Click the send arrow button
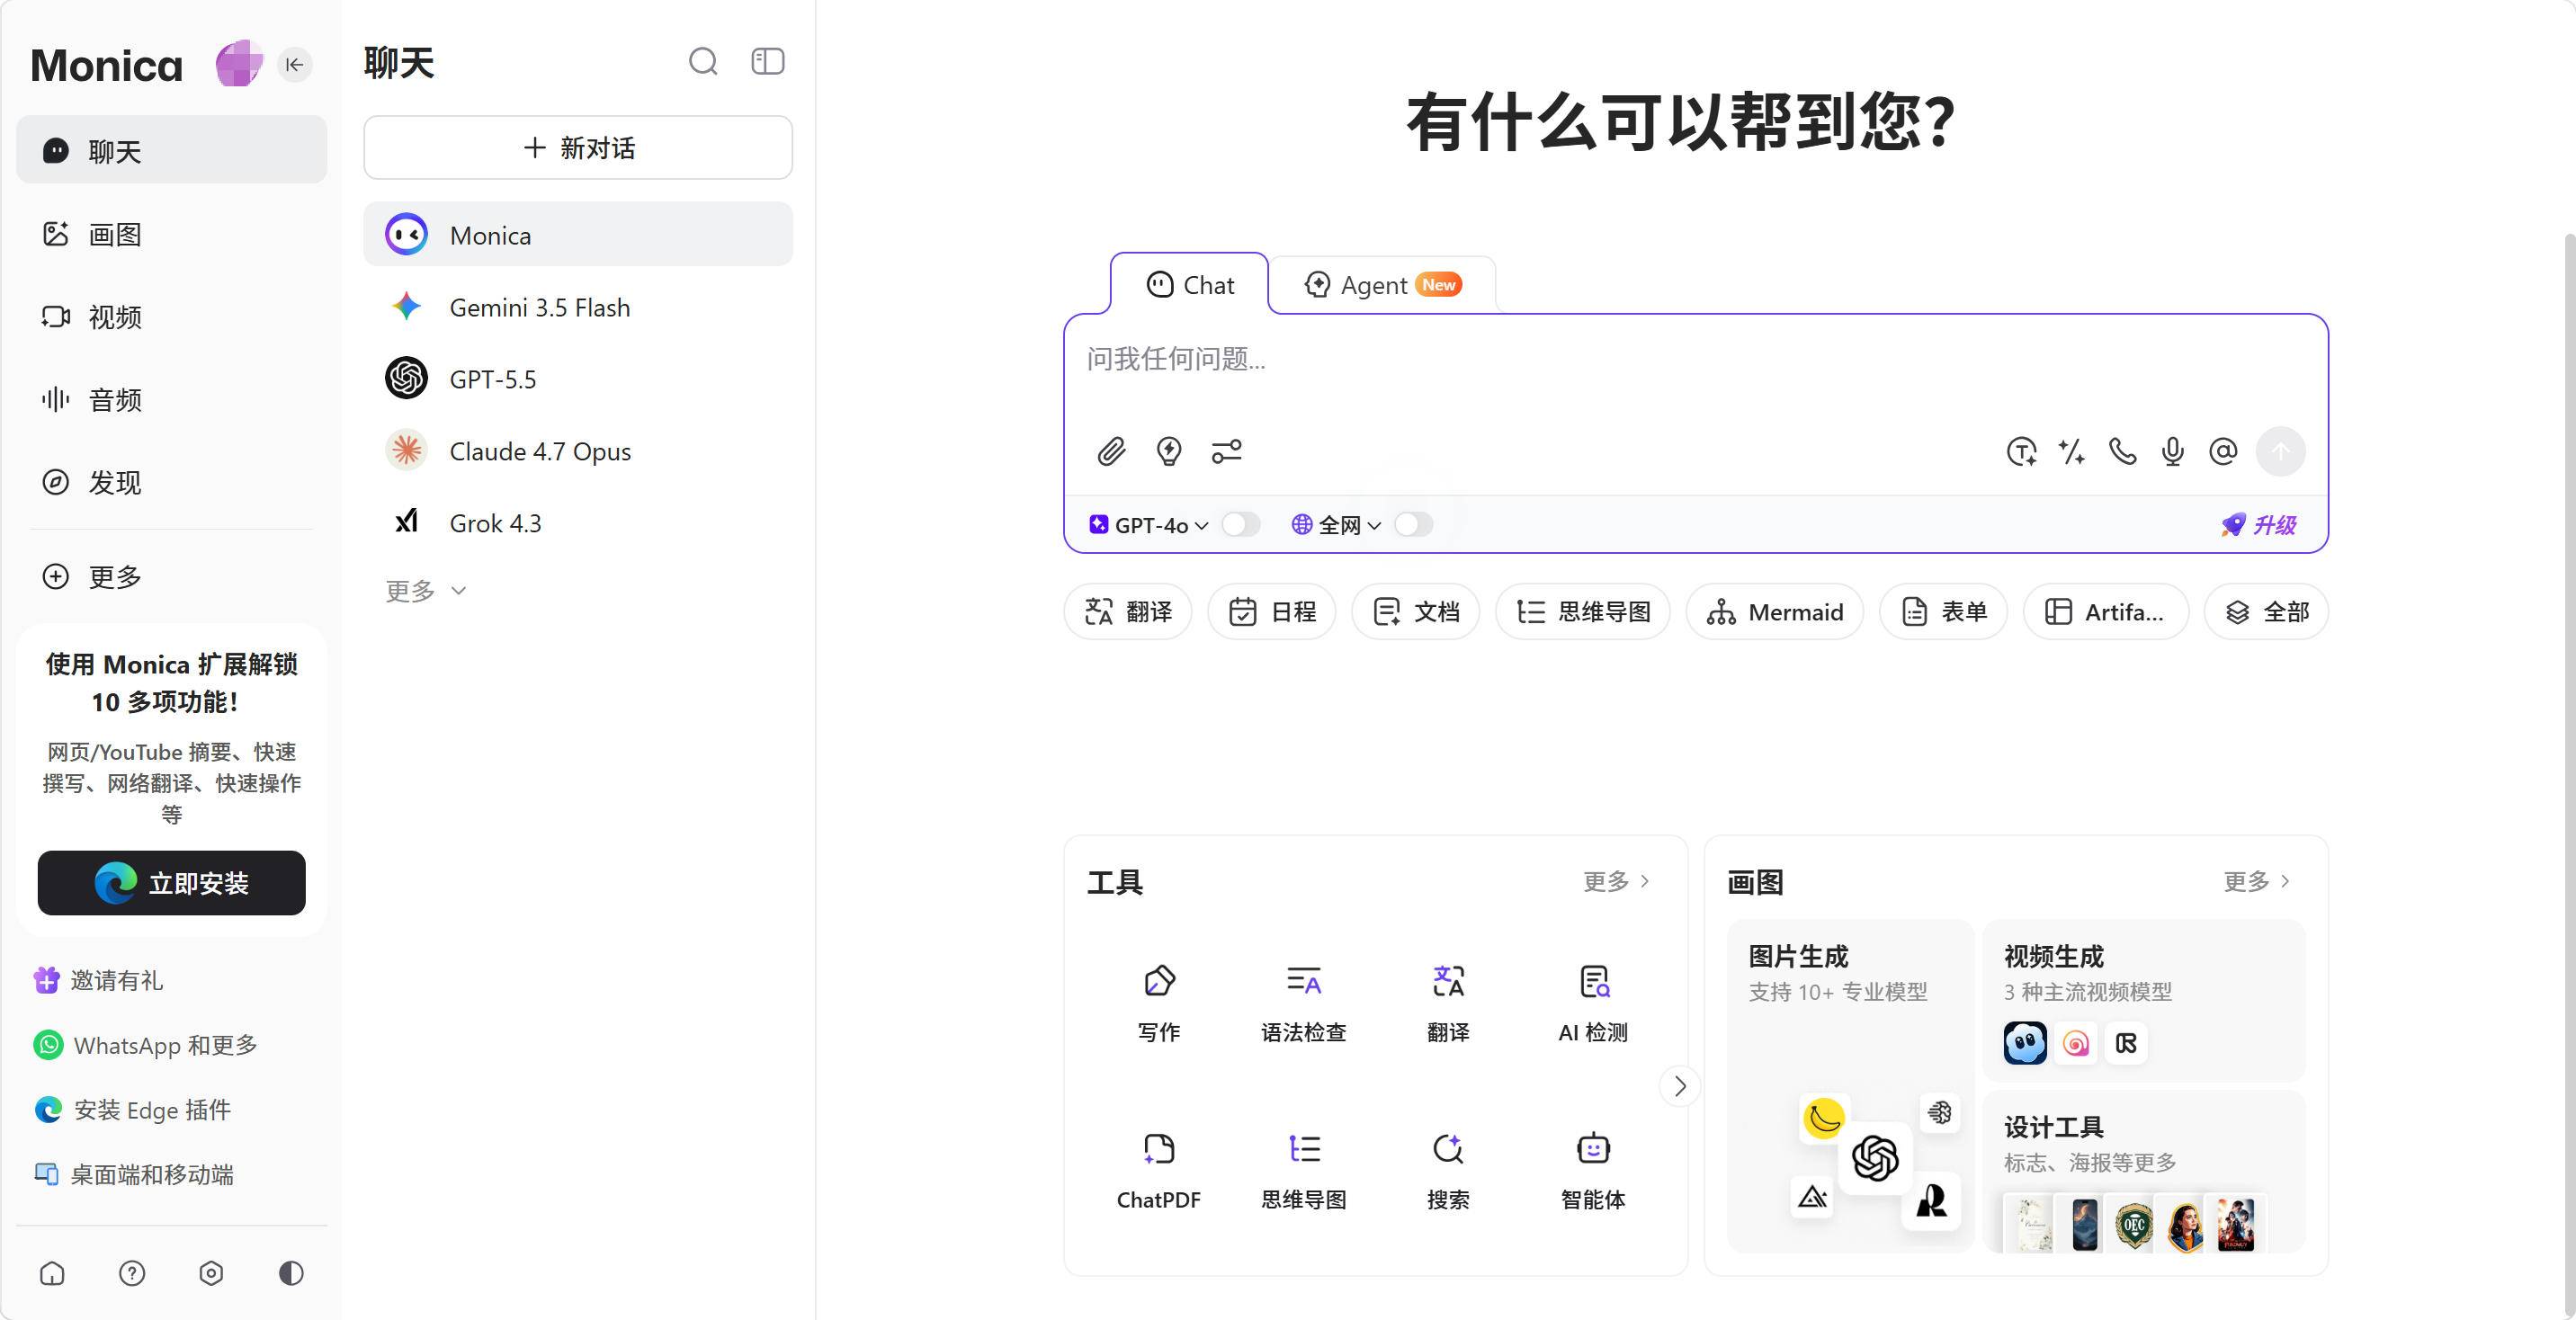Viewport: 2576px width, 1320px height. click(x=2280, y=452)
